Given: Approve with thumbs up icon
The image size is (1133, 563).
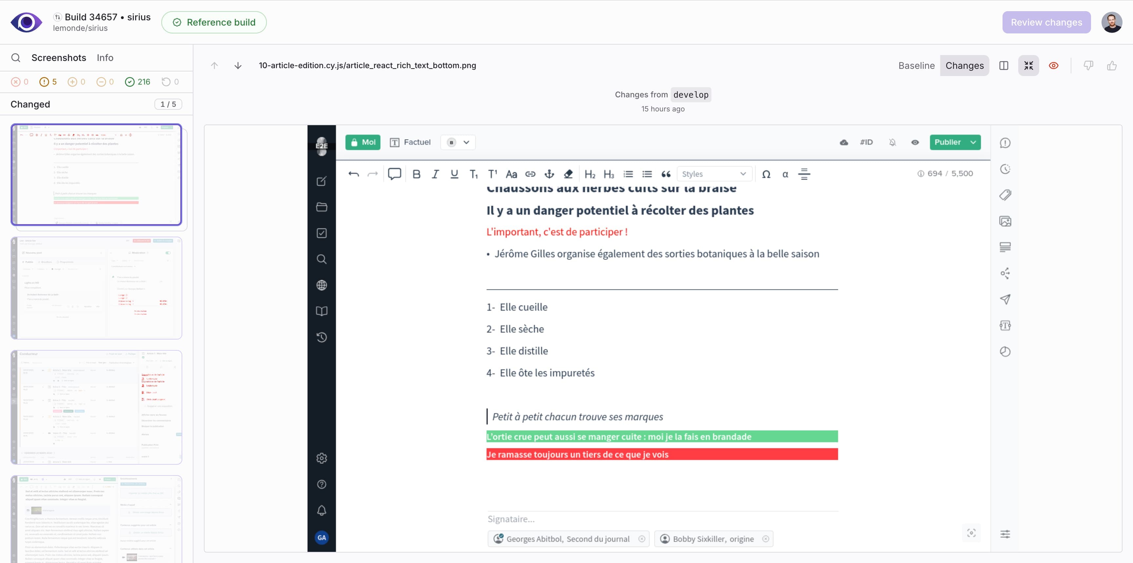Looking at the screenshot, I should pyautogui.click(x=1112, y=66).
